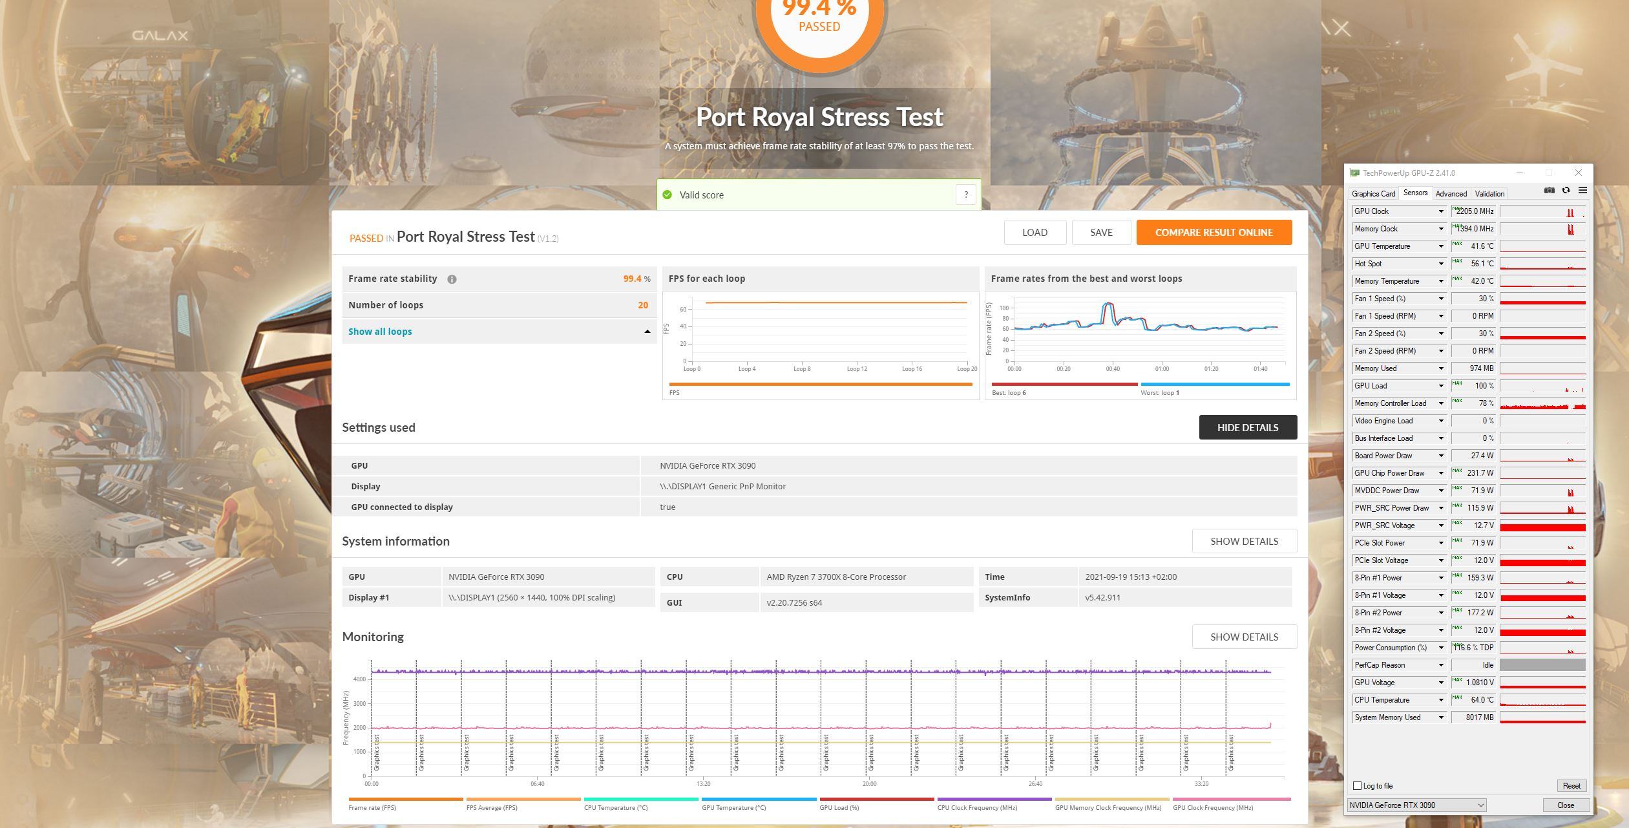This screenshot has width=1629, height=828.
Task: Click GPU Clock sensor graph
Action: (1542, 211)
